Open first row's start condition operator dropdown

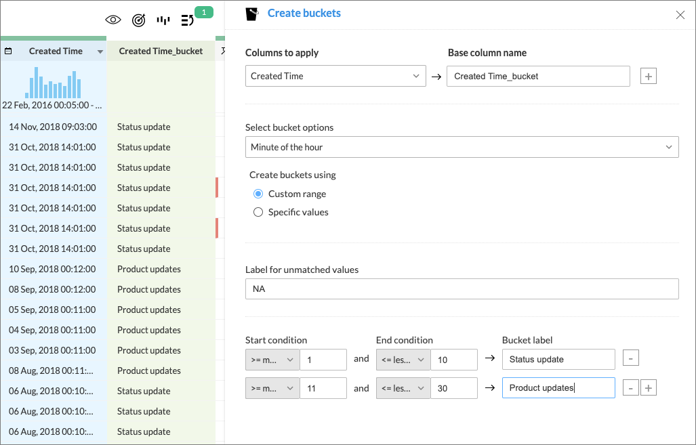tap(272, 360)
